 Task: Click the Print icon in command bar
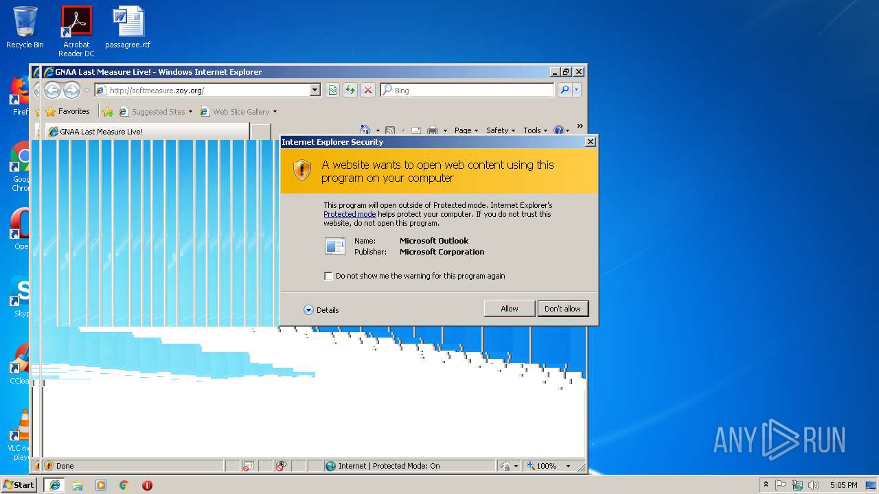[433, 130]
